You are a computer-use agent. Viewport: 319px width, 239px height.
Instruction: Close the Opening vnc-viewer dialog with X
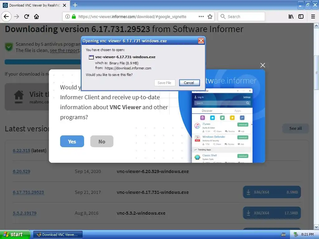click(201, 41)
